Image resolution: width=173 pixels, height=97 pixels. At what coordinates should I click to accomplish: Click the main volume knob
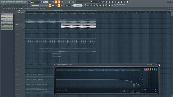[x=29, y=2]
